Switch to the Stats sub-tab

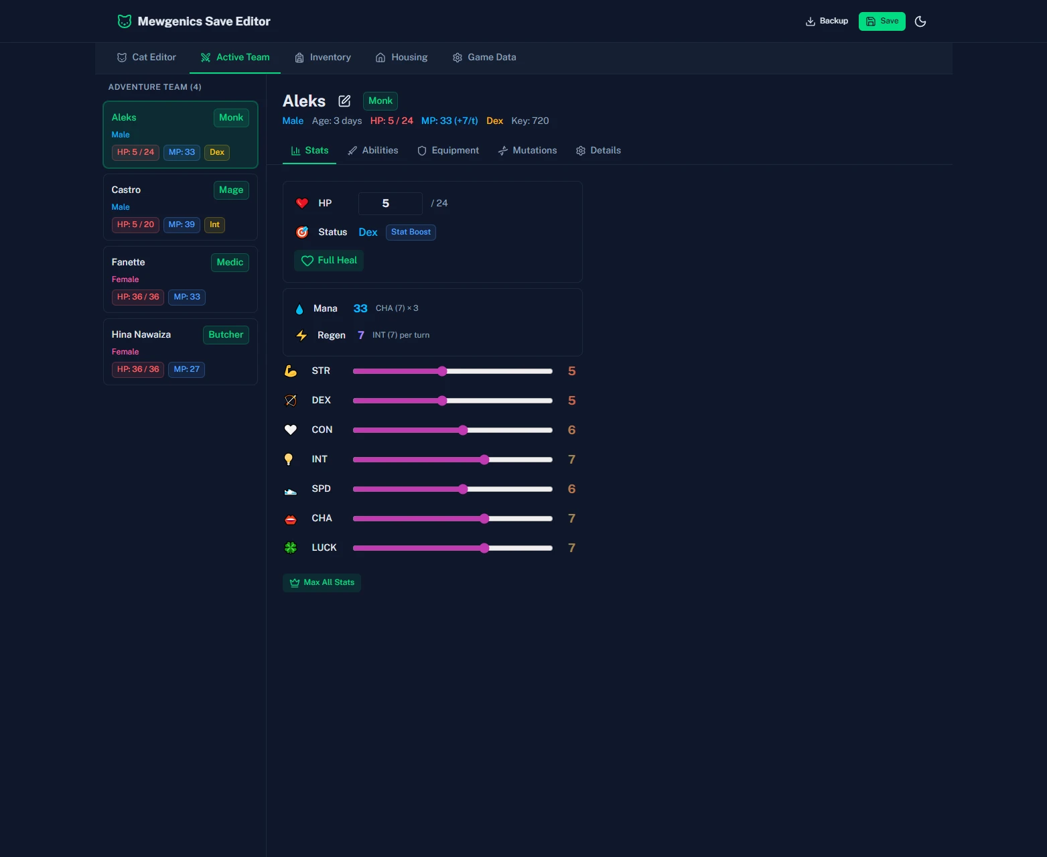(309, 151)
